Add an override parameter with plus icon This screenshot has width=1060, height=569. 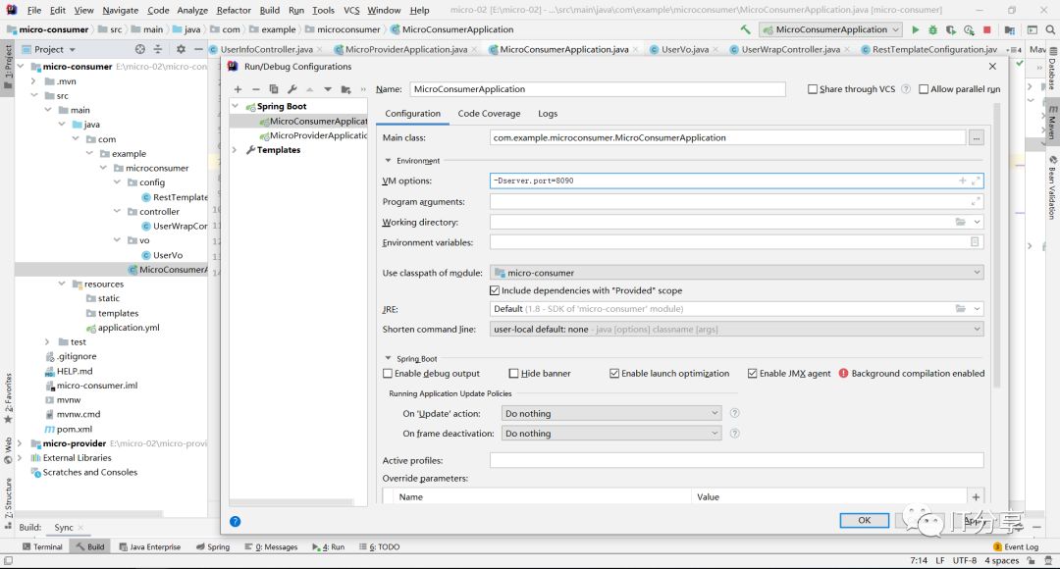point(976,496)
